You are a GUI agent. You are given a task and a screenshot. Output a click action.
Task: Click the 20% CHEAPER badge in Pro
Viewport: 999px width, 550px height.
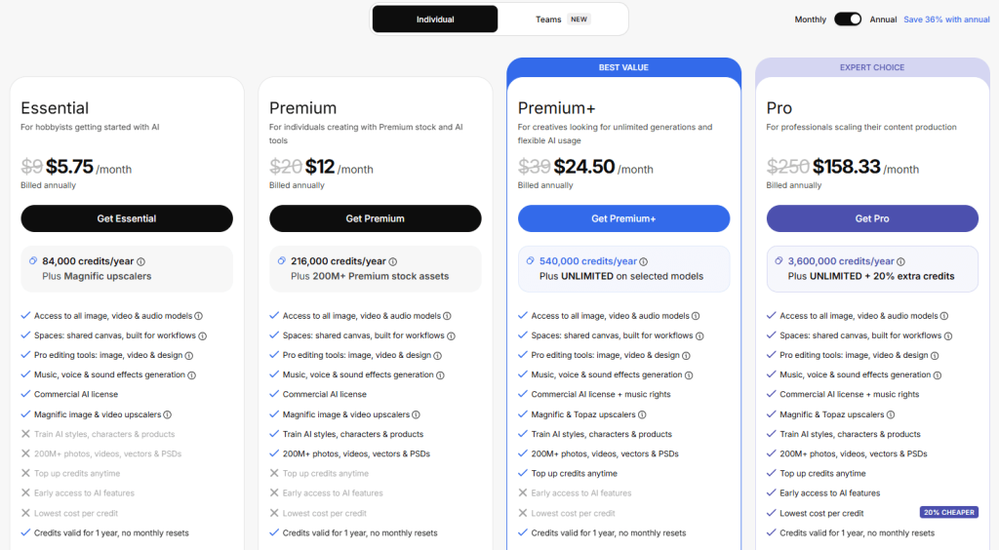click(x=947, y=513)
